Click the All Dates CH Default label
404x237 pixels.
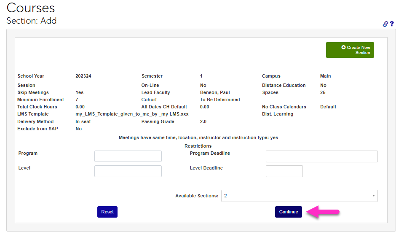click(164, 107)
